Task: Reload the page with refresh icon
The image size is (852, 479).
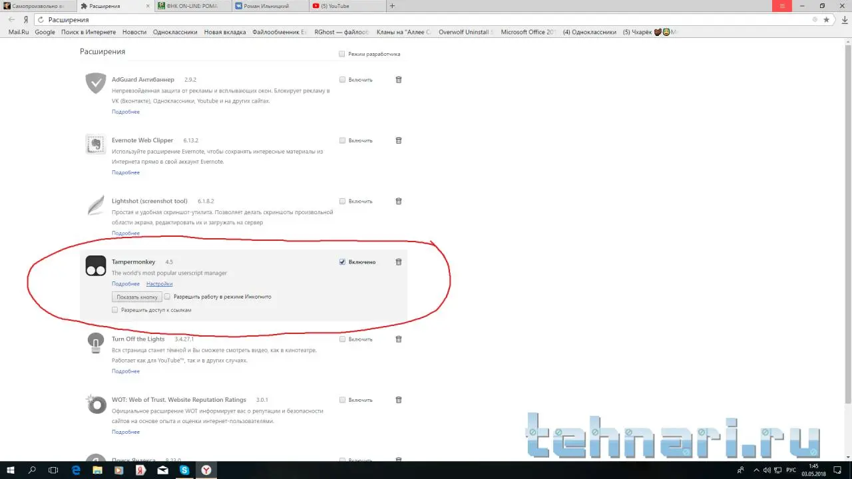Action: (x=41, y=20)
